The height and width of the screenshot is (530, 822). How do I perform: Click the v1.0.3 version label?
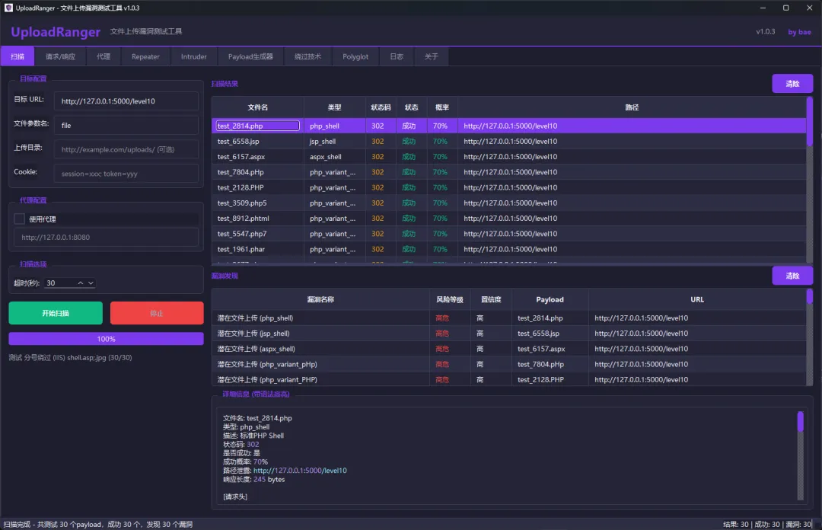click(x=766, y=31)
